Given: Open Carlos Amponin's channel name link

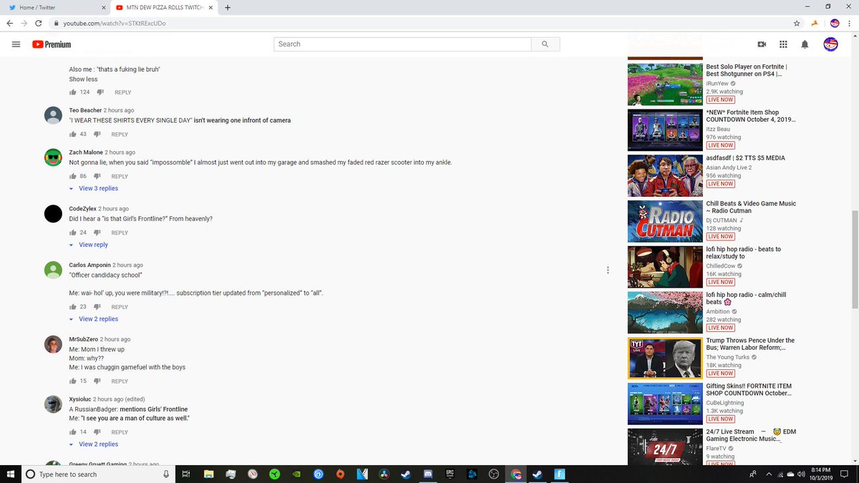Looking at the screenshot, I should coord(88,265).
